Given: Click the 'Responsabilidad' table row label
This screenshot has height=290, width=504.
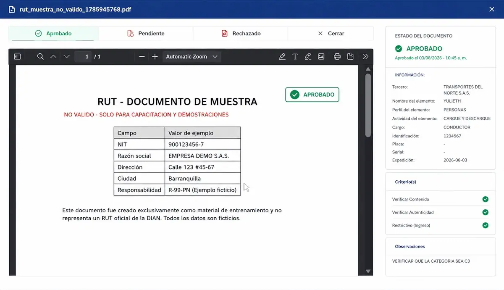Looking at the screenshot, I should pos(139,190).
